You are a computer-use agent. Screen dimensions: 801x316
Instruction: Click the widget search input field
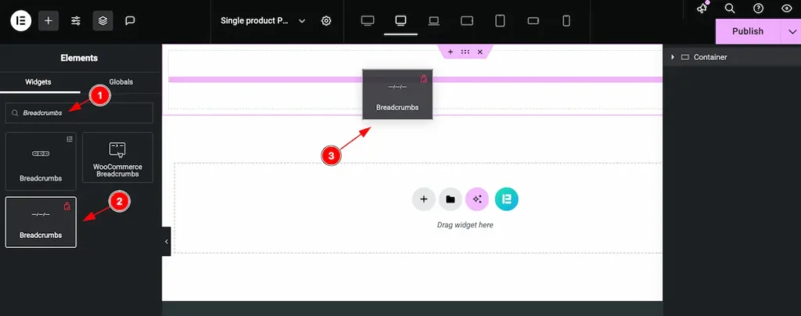pyautogui.click(x=86, y=113)
